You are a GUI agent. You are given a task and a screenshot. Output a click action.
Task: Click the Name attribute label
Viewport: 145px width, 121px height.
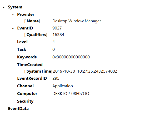(33, 21)
